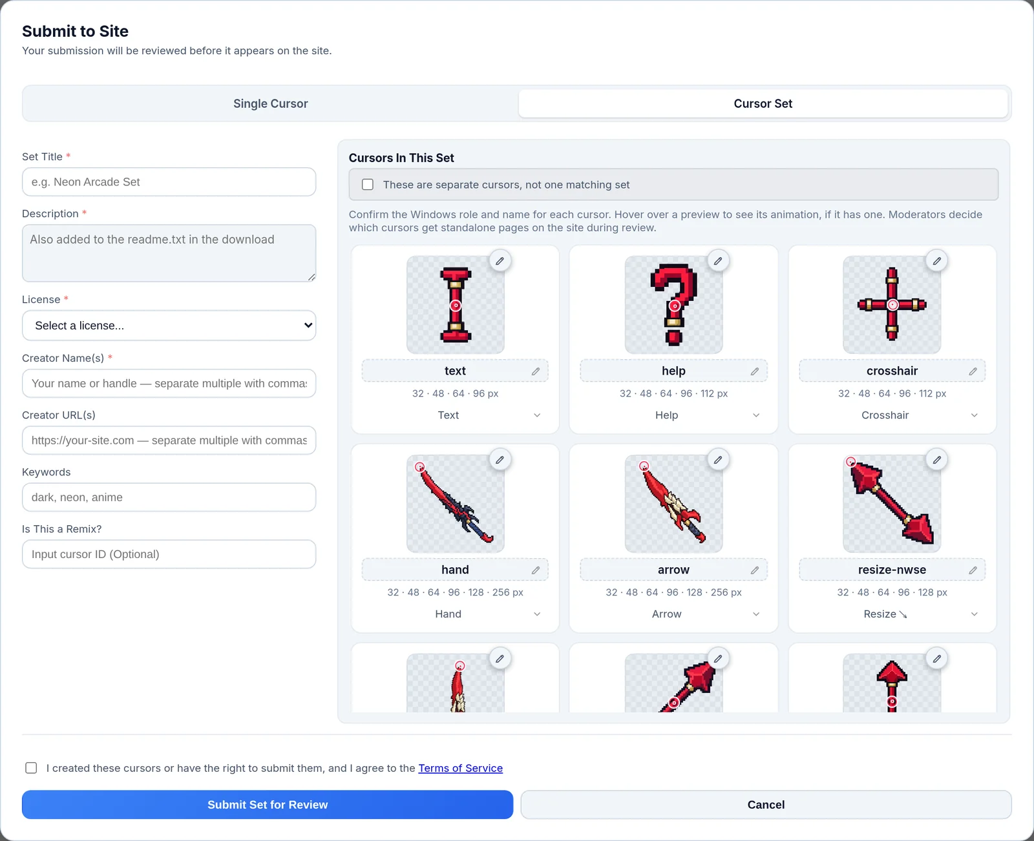Click the 'Submit to Site' heading

pyautogui.click(x=75, y=31)
